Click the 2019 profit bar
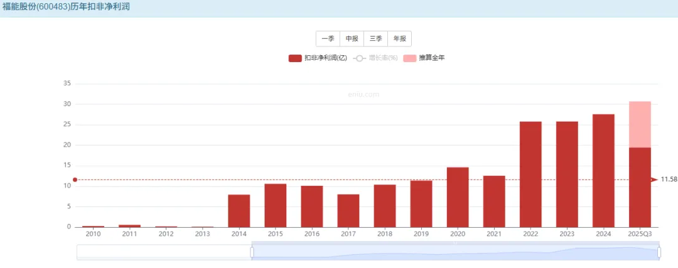This screenshot has width=678, height=268. tap(421, 204)
